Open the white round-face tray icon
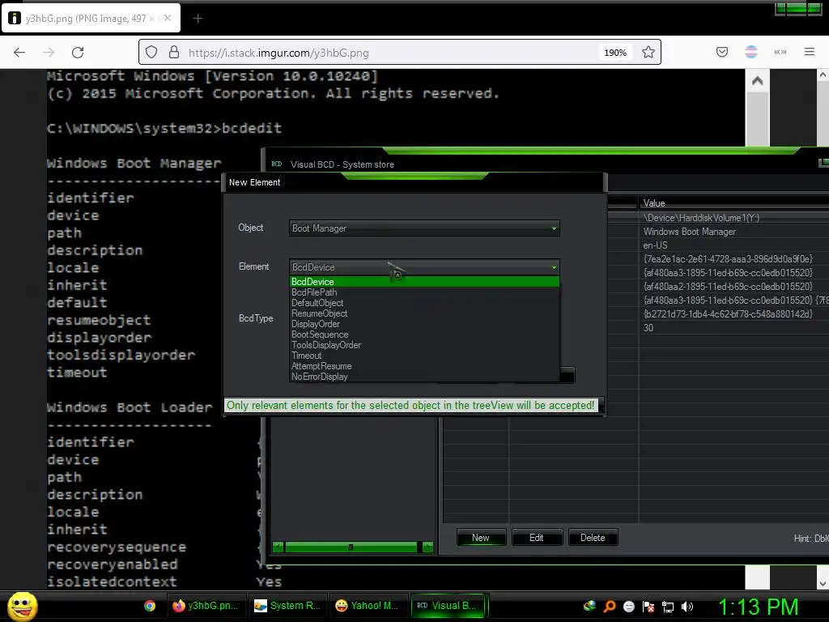 (628, 607)
